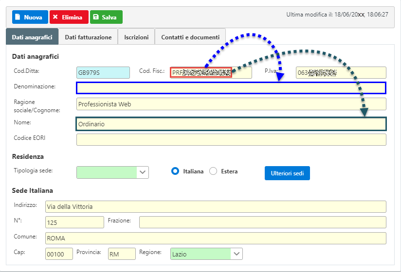
Task: Click the Nuova button with document icon
Action: pyautogui.click(x=27, y=17)
